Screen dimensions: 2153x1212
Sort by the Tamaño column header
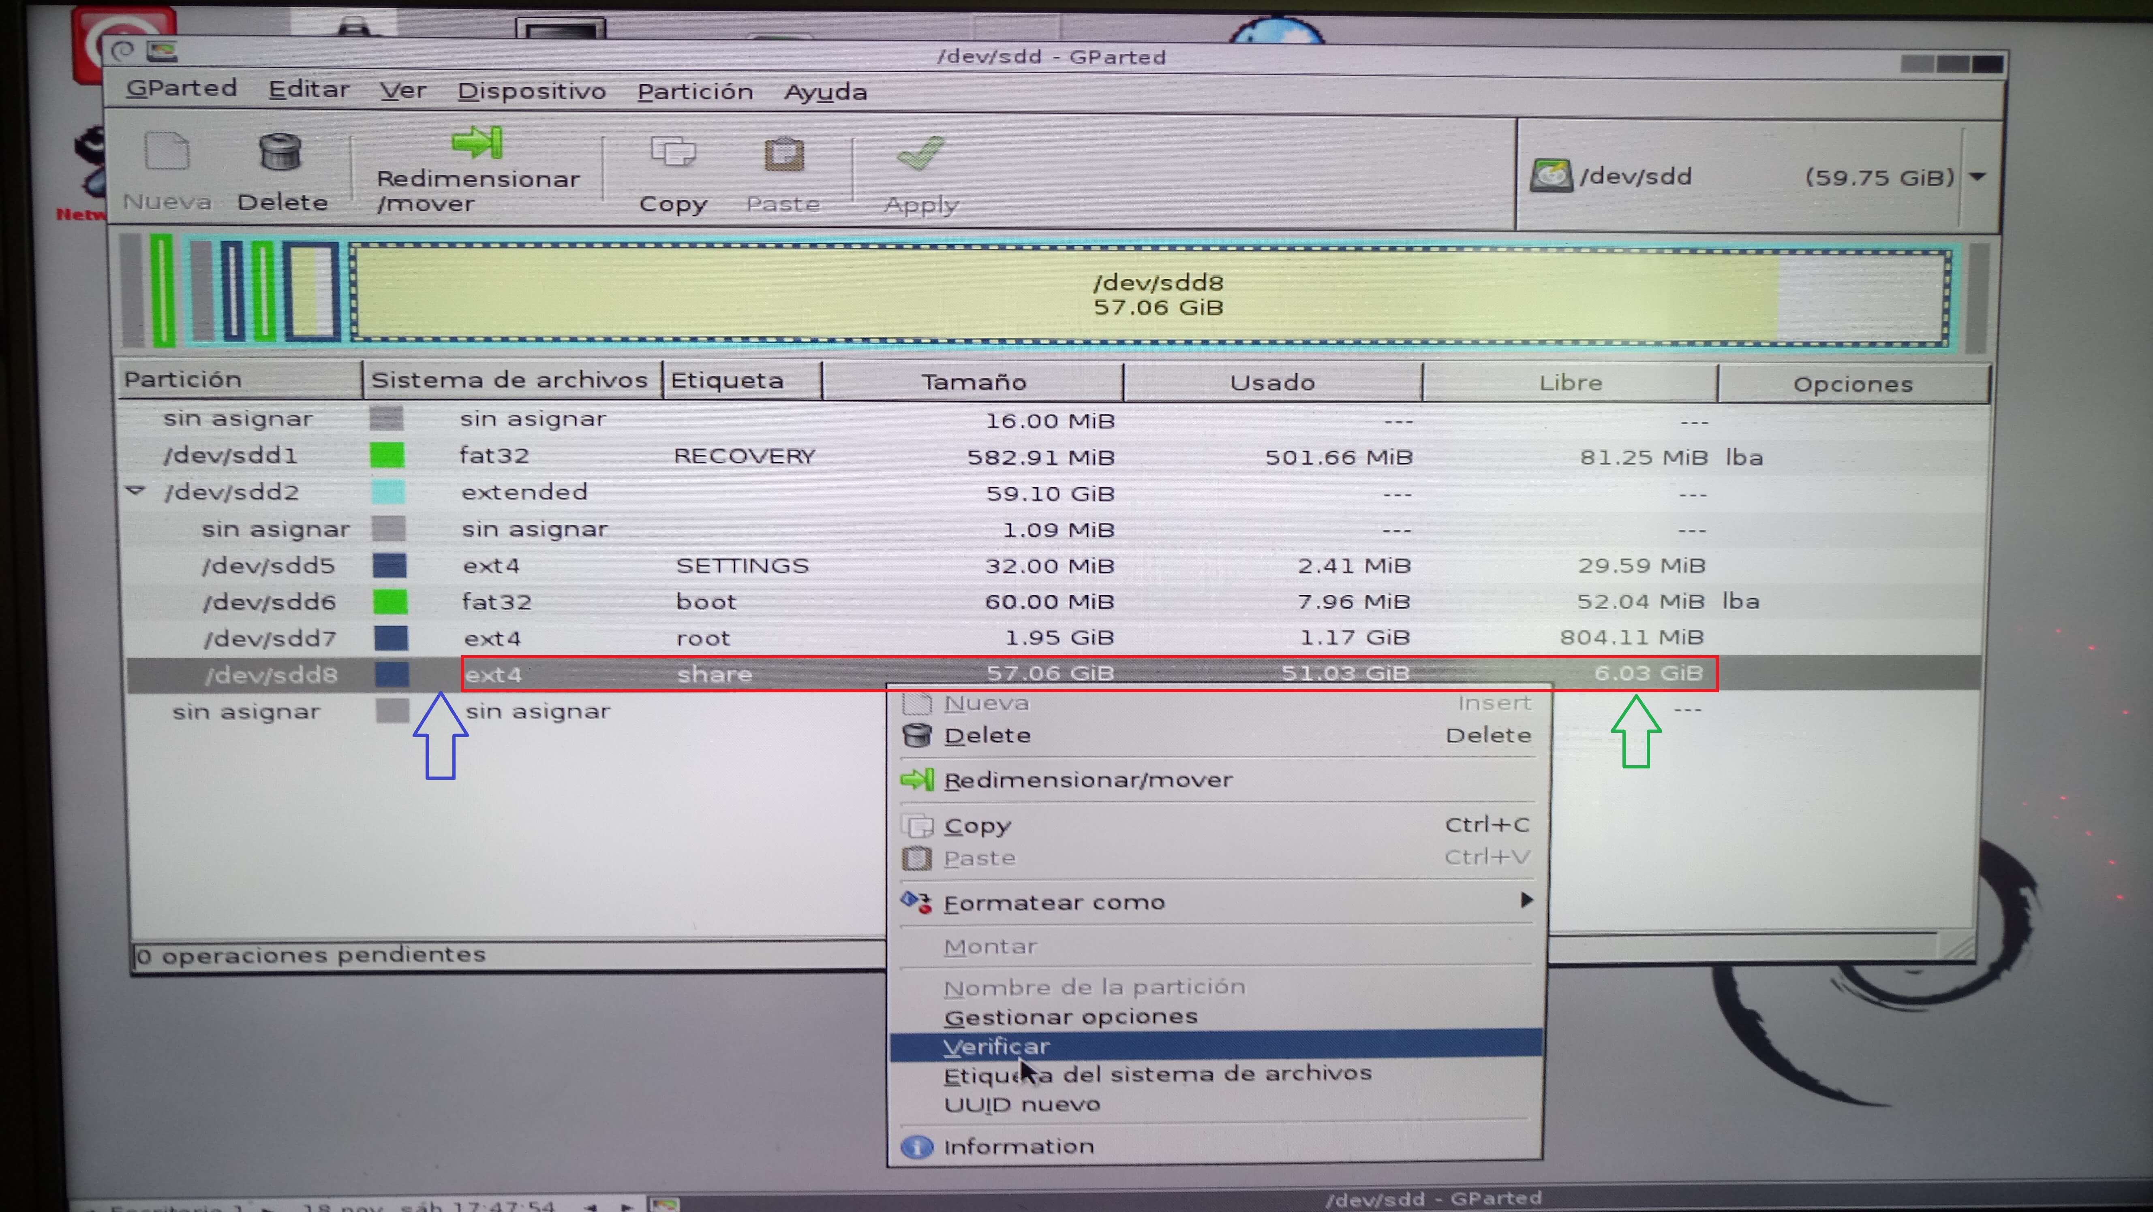coord(973,382)
